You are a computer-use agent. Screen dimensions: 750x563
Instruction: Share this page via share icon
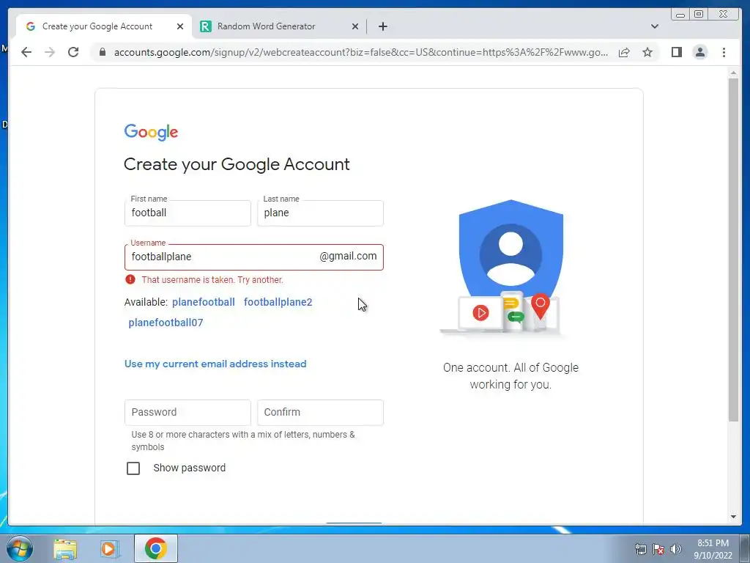tap(624, 52)
